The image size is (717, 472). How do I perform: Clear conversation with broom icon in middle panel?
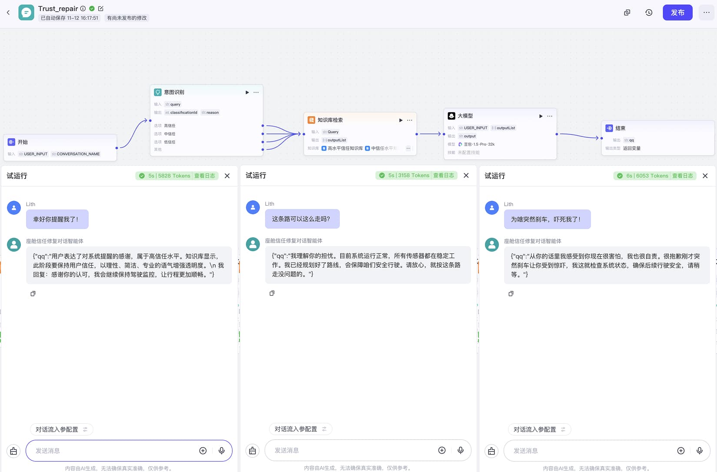[252, 451]
